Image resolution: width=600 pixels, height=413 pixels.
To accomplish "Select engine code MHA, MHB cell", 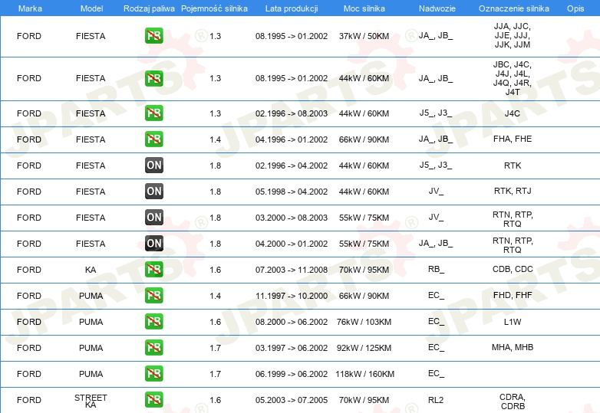I will click(x=513, y=347).
